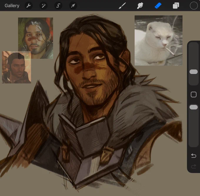This screenshot has height=196, width=200.
Task: Tap the short-haired profile reference image
Action: [16, 67]
